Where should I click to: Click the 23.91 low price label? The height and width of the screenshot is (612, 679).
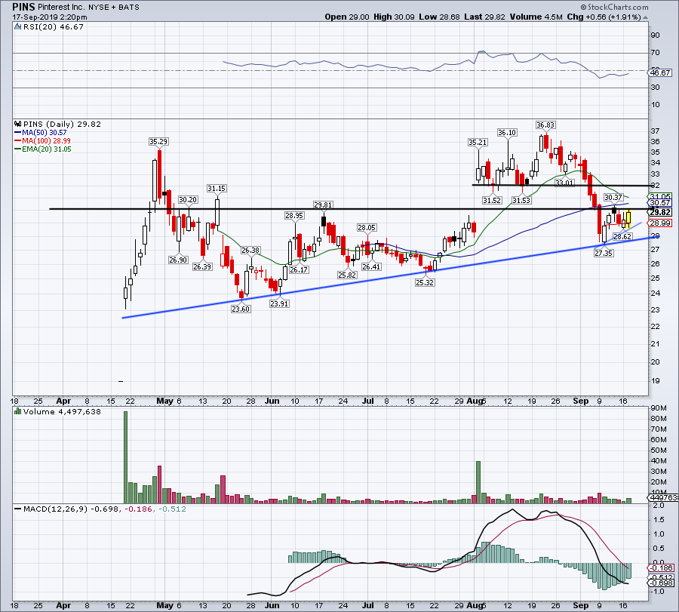click(x=279, y=303)
